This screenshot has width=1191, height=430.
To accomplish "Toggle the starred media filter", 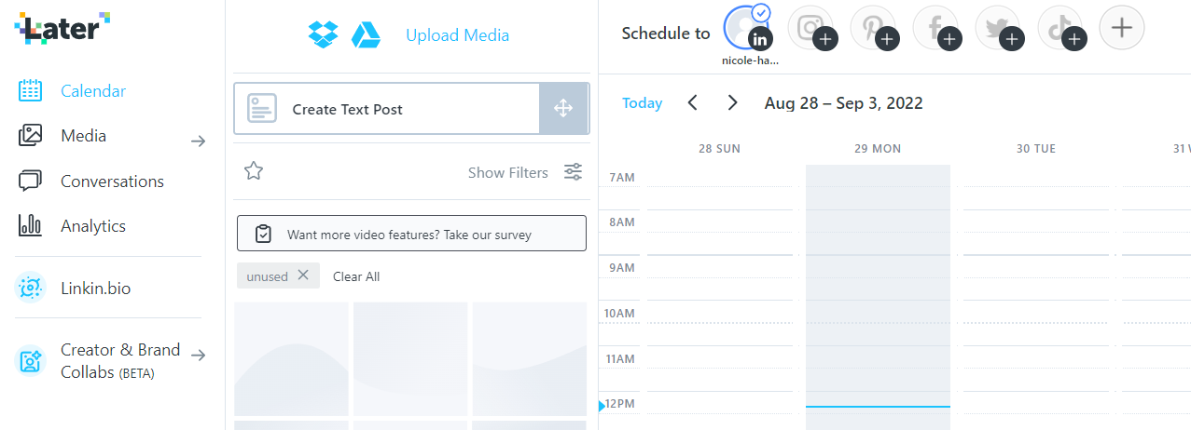I will point(254,171).
